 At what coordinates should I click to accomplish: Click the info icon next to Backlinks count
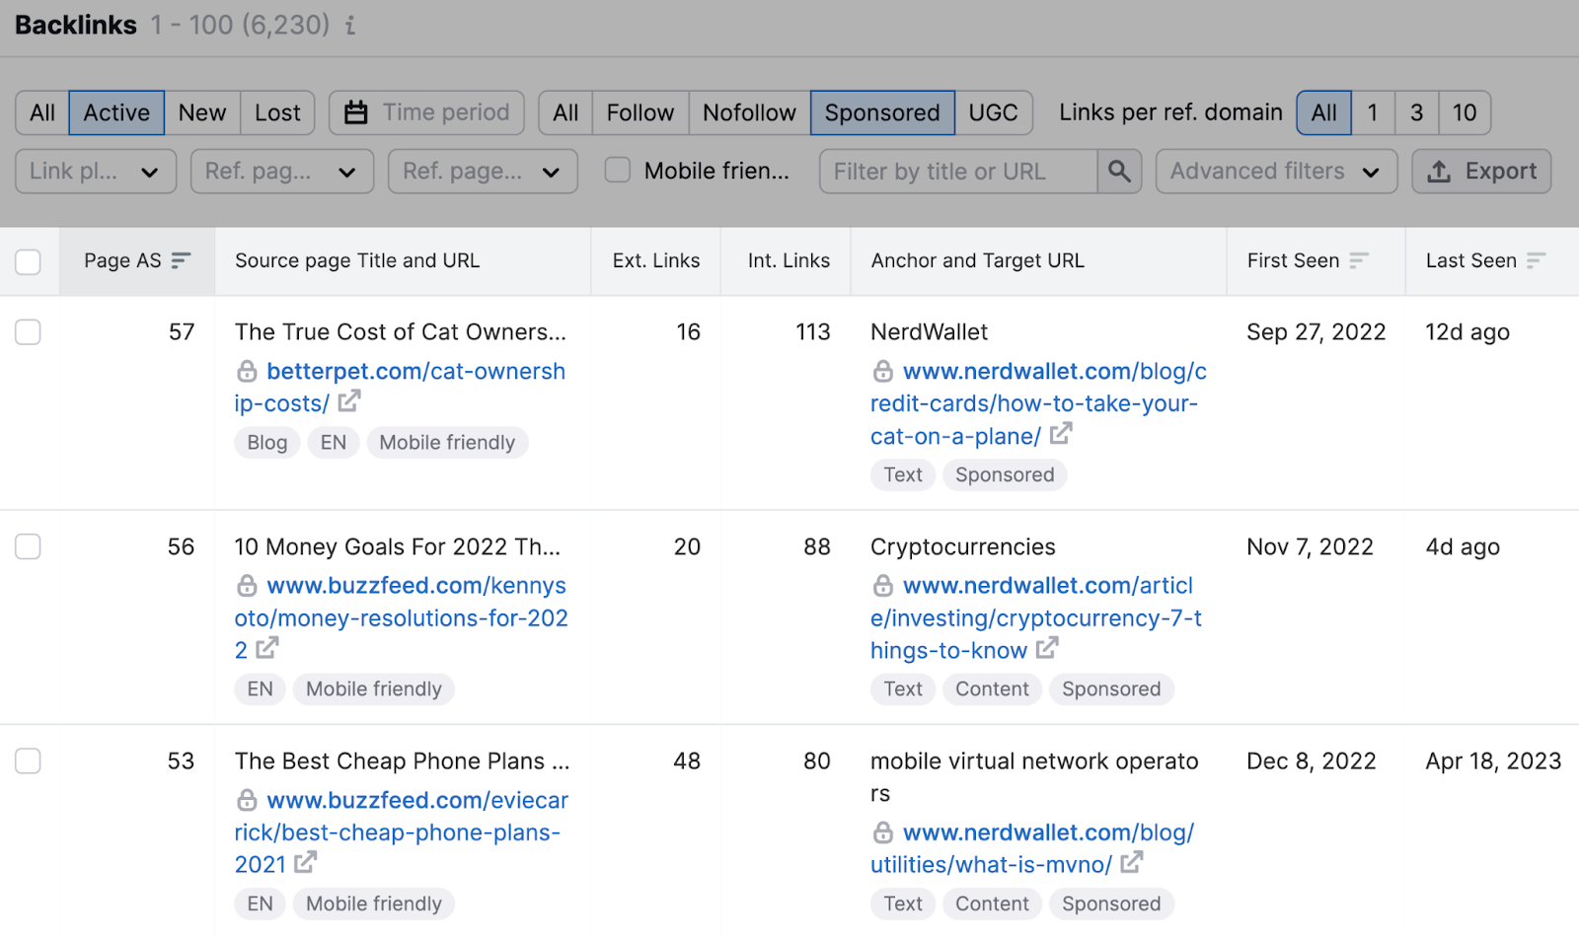[x=350, y=26]
